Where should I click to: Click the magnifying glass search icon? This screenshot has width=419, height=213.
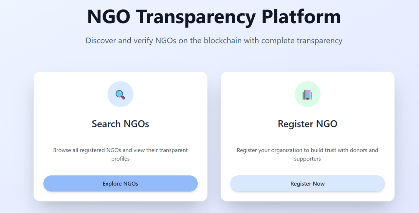pyautogui.click(x=120, y=94)
